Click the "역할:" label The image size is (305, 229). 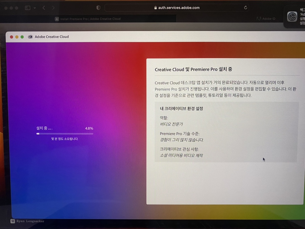point(164,118)
